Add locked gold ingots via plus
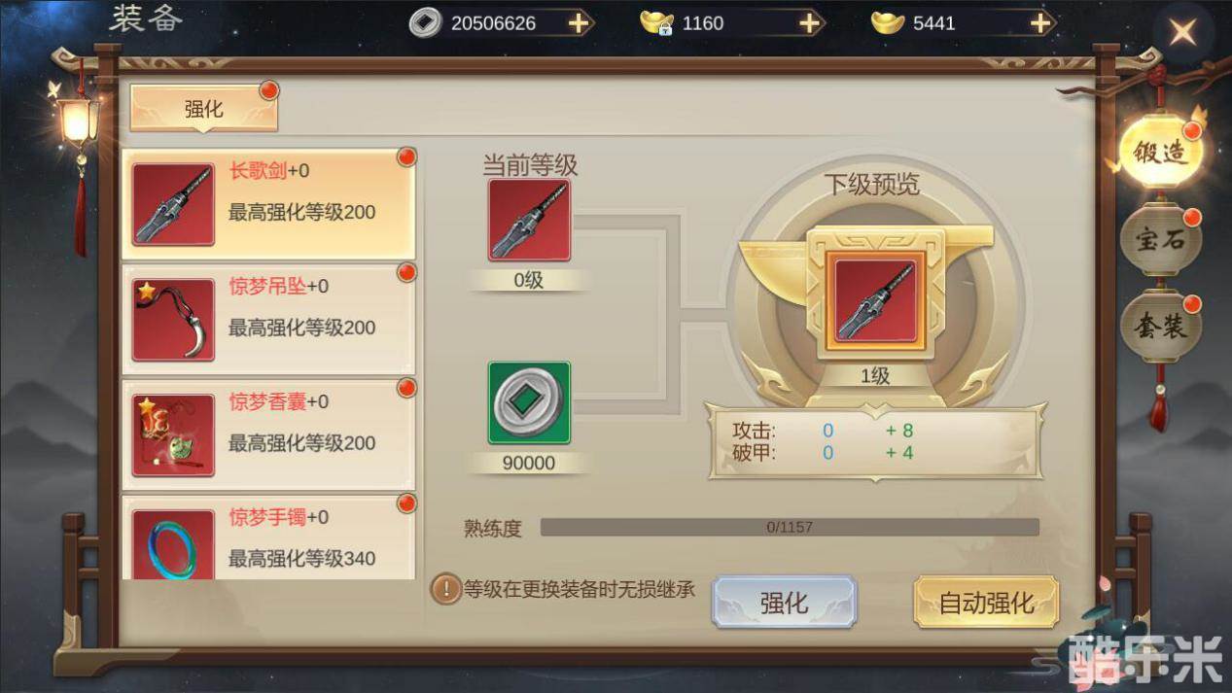The image size is (1232, 693). click(810, 23)
